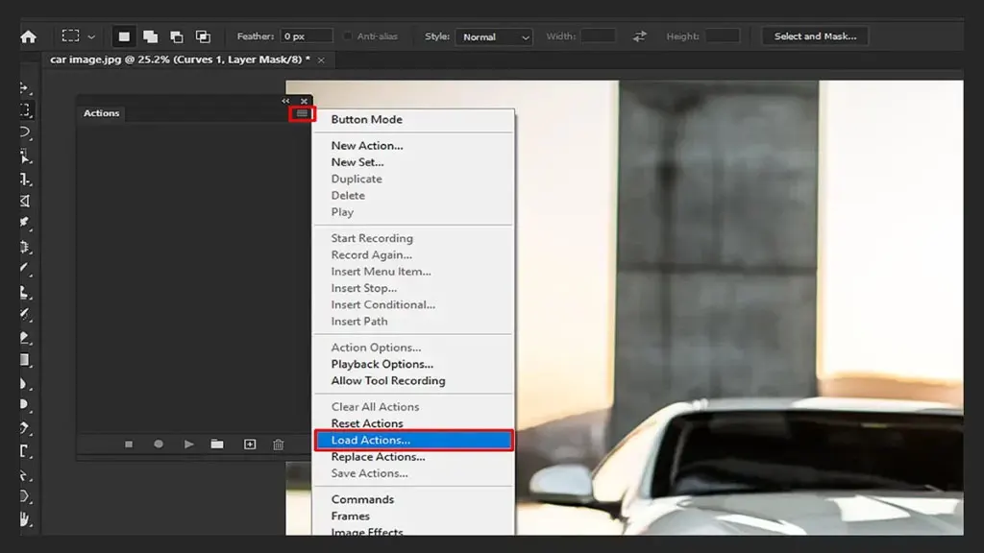Select the History Brush tool
This screenshot has height=553, width=984.
(x=25, y=315)
